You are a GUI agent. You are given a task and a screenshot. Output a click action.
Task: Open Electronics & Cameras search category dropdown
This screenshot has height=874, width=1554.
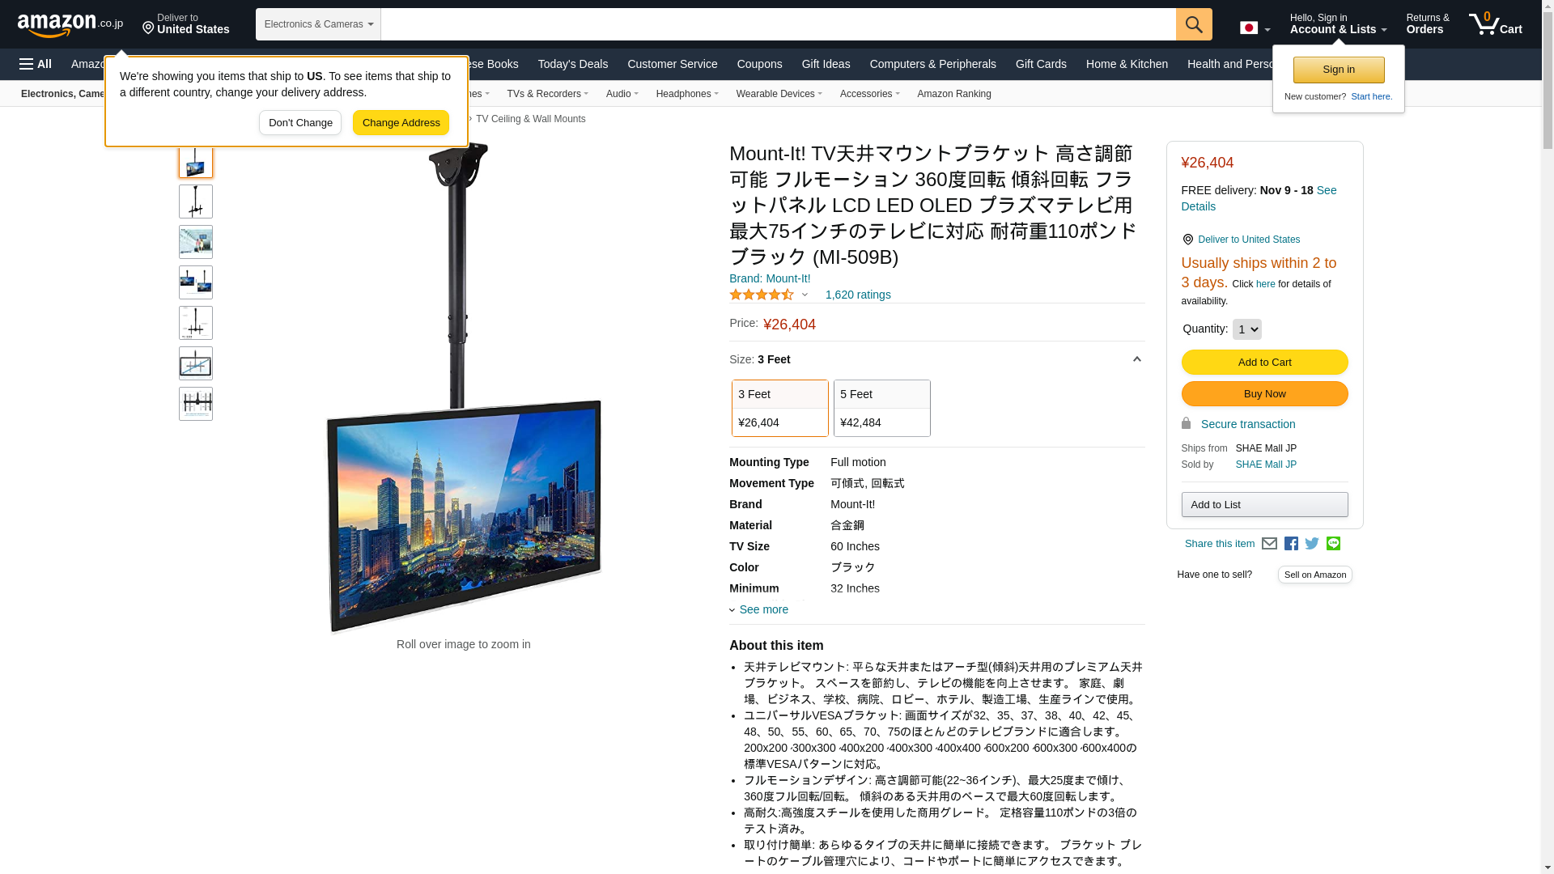tap(318, 24)
